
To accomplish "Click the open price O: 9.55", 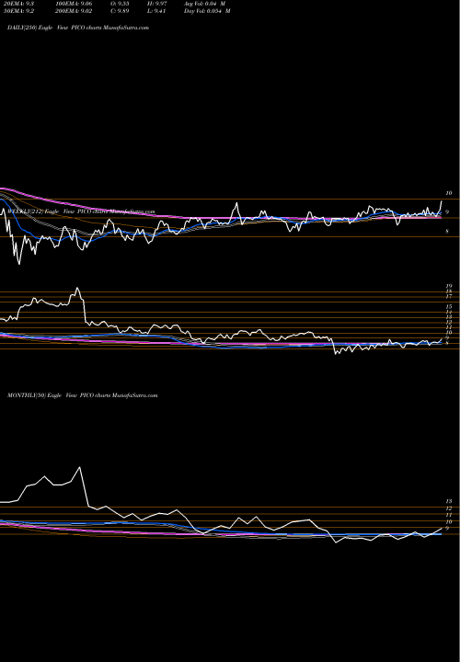I will 120,4.
